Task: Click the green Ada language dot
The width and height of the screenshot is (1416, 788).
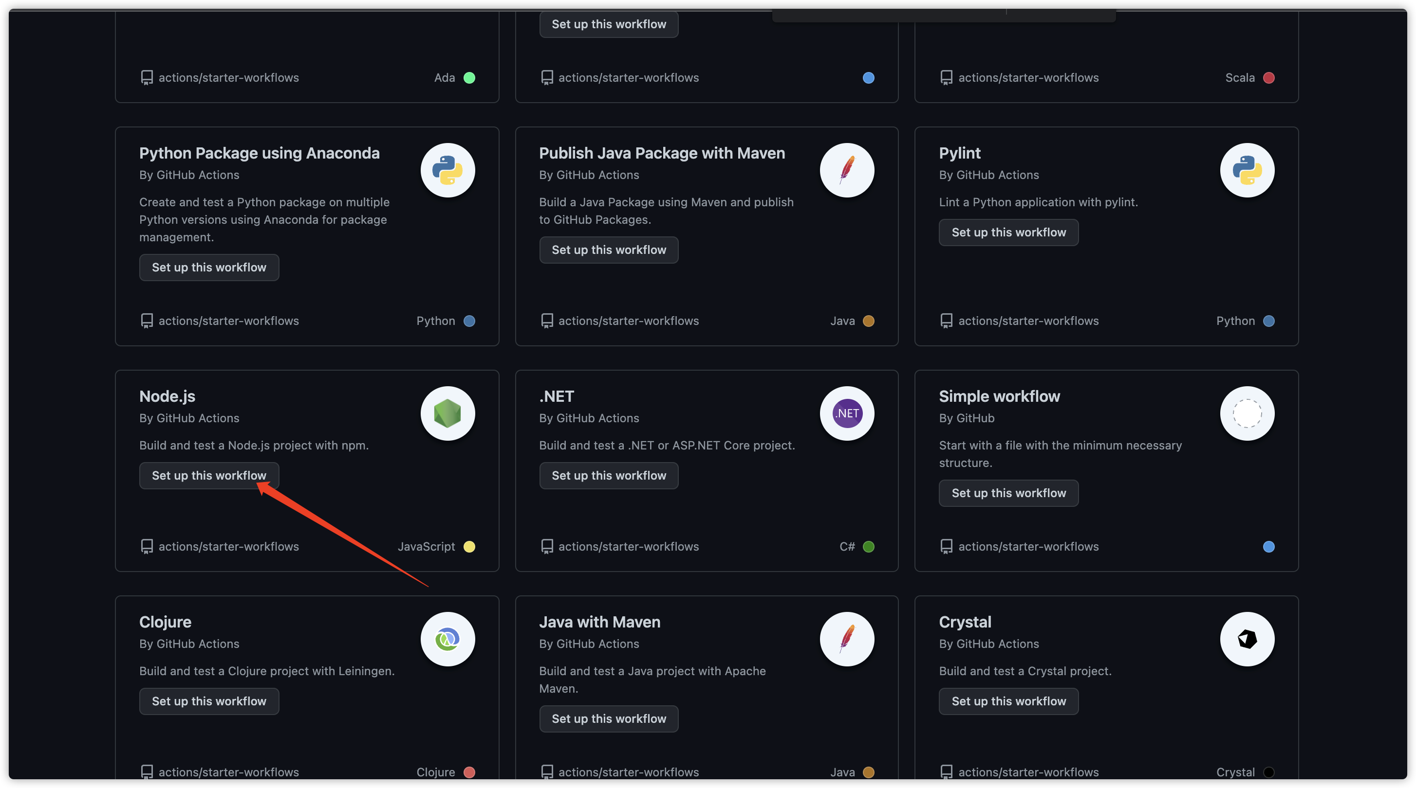Action: tap(469, 78)
